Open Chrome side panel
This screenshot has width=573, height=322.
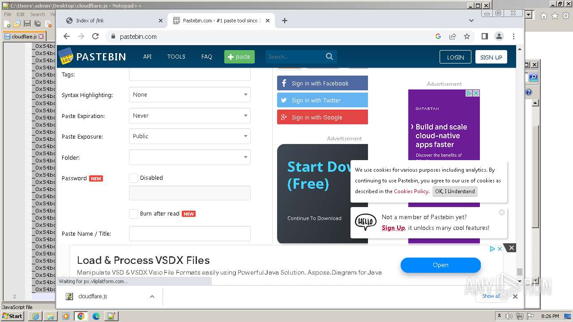pyautogui.click(x=485, y=37)
